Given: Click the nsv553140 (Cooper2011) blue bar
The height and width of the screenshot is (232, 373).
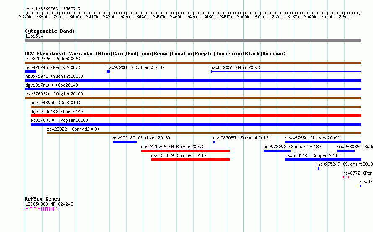Looking at the screenshot, I should point(323,160).
